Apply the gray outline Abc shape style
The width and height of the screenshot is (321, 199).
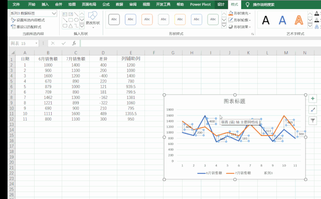[x=164, y=19]
